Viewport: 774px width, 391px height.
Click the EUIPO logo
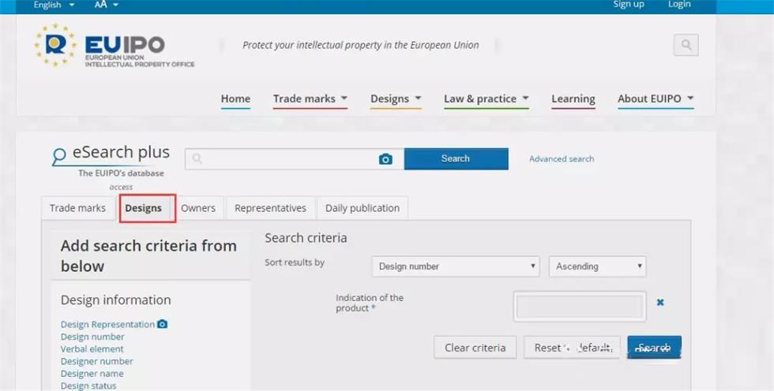point(114,46)
